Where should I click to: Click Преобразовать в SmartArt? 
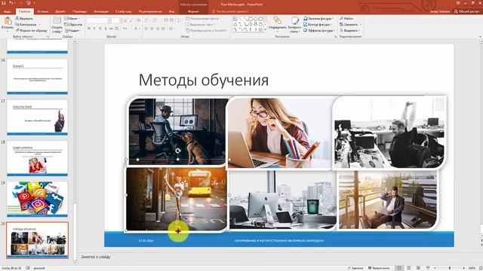pyautogui.click(x=206, y=30)
